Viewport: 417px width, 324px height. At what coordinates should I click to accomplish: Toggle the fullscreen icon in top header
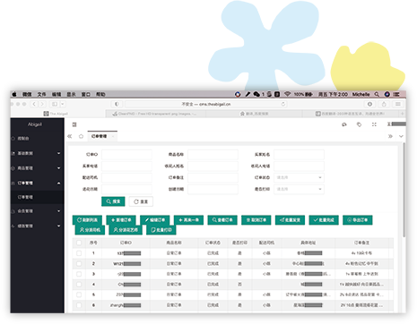pyautogui.click(x=374, y=124)
